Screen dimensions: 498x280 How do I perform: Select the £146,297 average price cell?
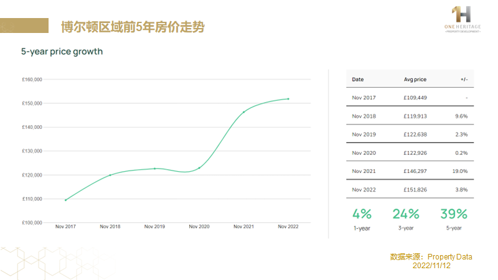click(415, 170)
